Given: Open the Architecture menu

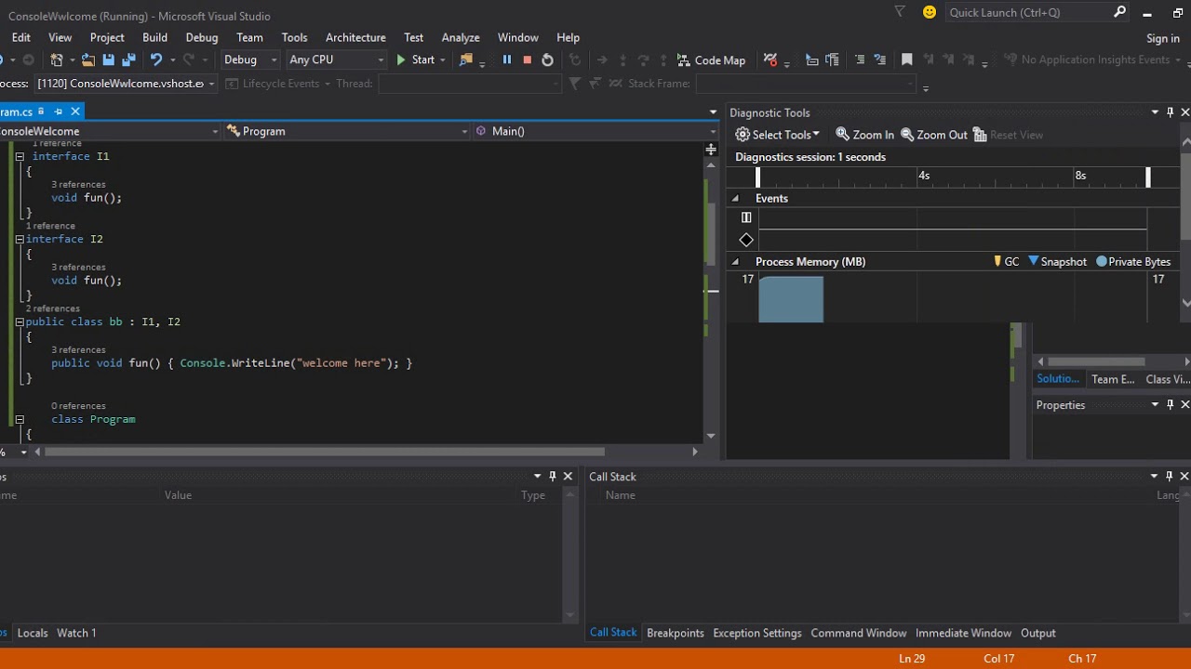Looking at the screenshot, I should [x=355, y=37].
